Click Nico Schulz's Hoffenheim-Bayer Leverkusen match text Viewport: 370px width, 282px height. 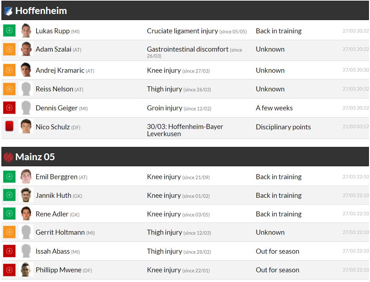coord(185,130)
